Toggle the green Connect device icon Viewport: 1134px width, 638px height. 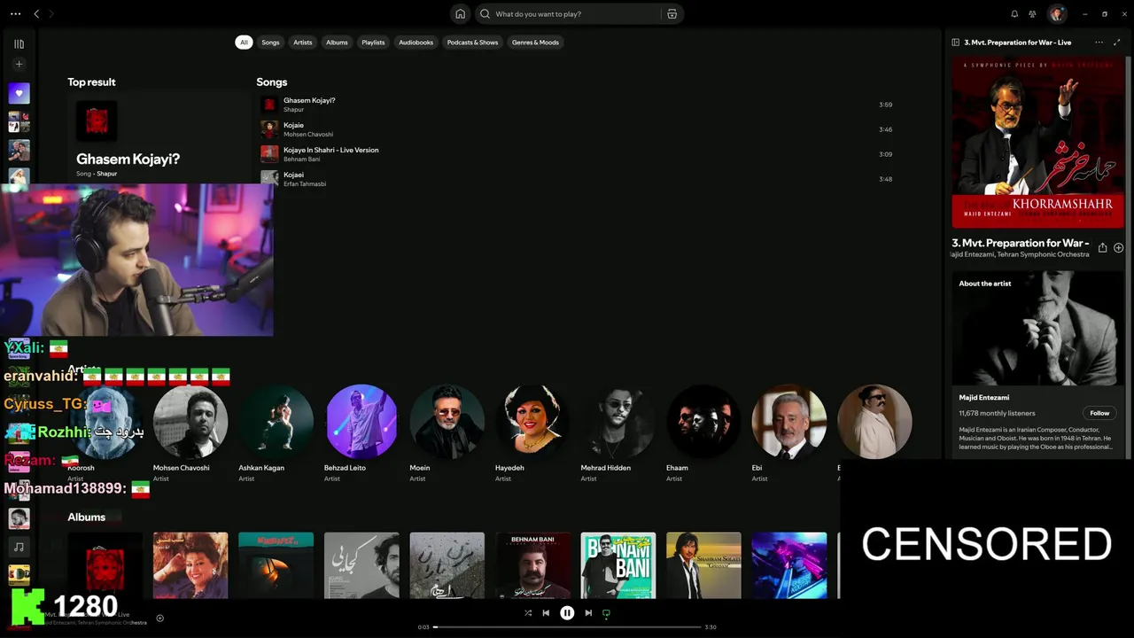pyautogui.click(x=606, y=613)
